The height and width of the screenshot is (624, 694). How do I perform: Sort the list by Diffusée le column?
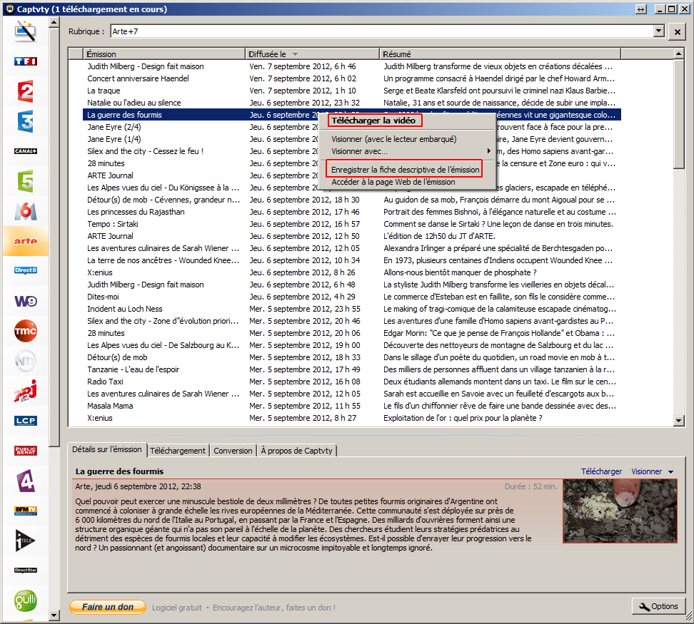point(312,54)
